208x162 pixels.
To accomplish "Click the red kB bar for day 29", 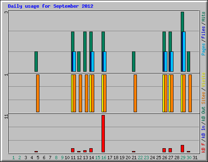I will pos(182,149).
